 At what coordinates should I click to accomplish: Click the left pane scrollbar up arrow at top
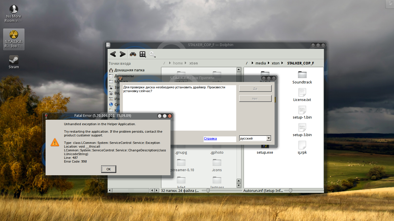click(239, 70)
